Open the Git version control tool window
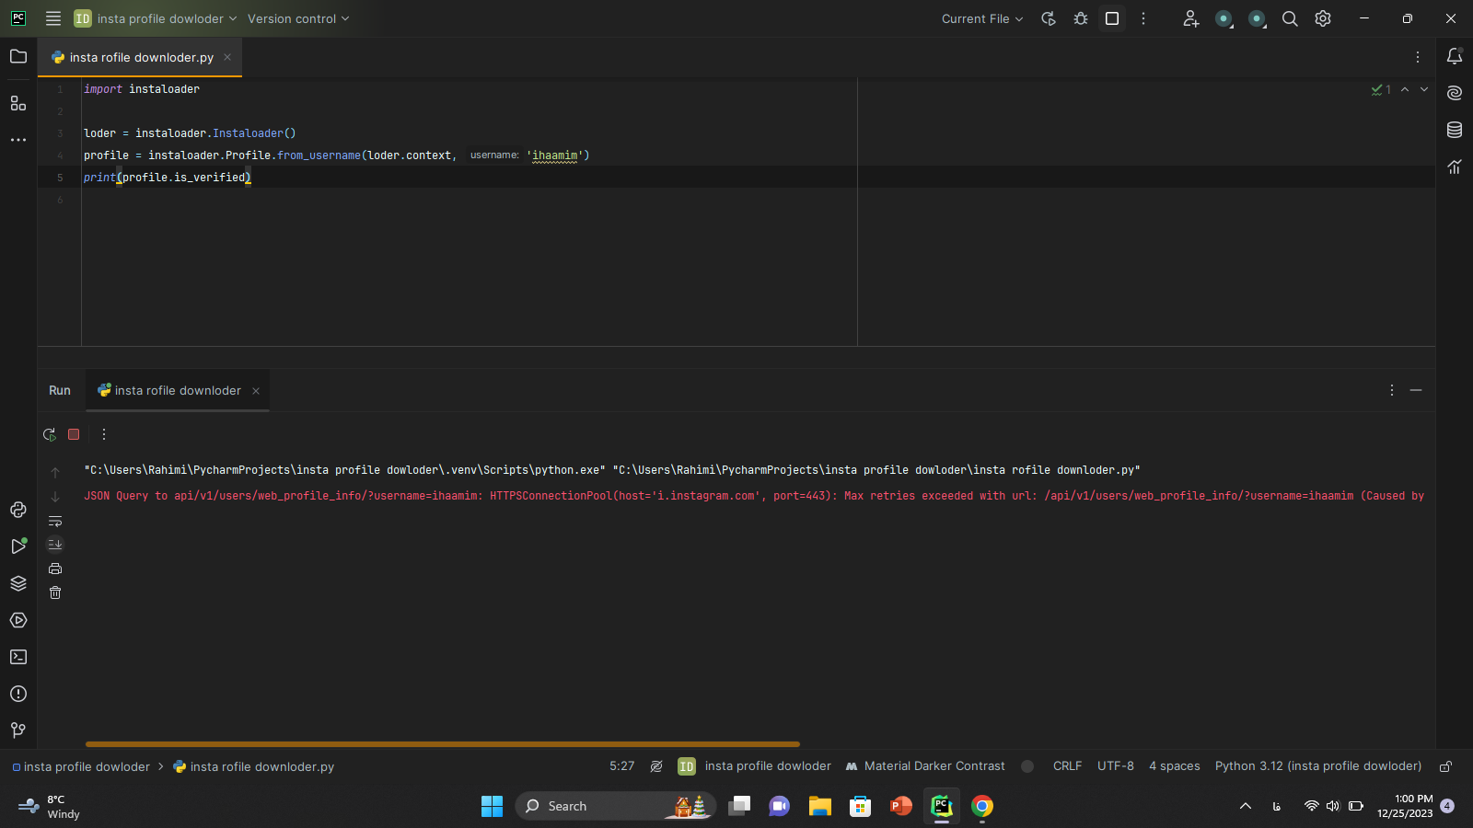This screenshot has height=828, width=1473. click(18, 730)
